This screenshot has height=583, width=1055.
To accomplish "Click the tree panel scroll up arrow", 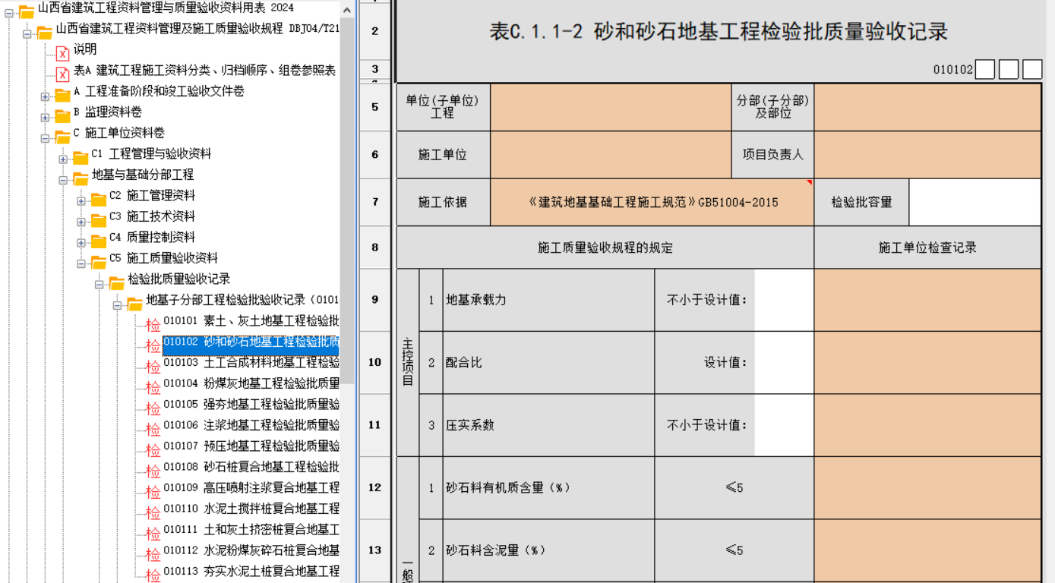I will 347,9.
